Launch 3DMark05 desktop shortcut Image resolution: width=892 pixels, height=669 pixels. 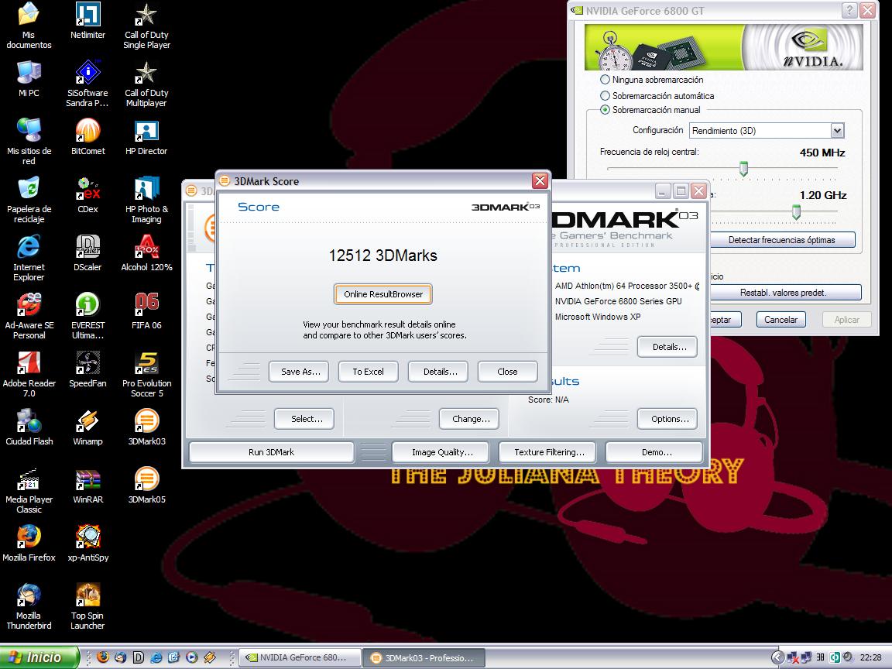pyautogui.click(x=146, y=485)
